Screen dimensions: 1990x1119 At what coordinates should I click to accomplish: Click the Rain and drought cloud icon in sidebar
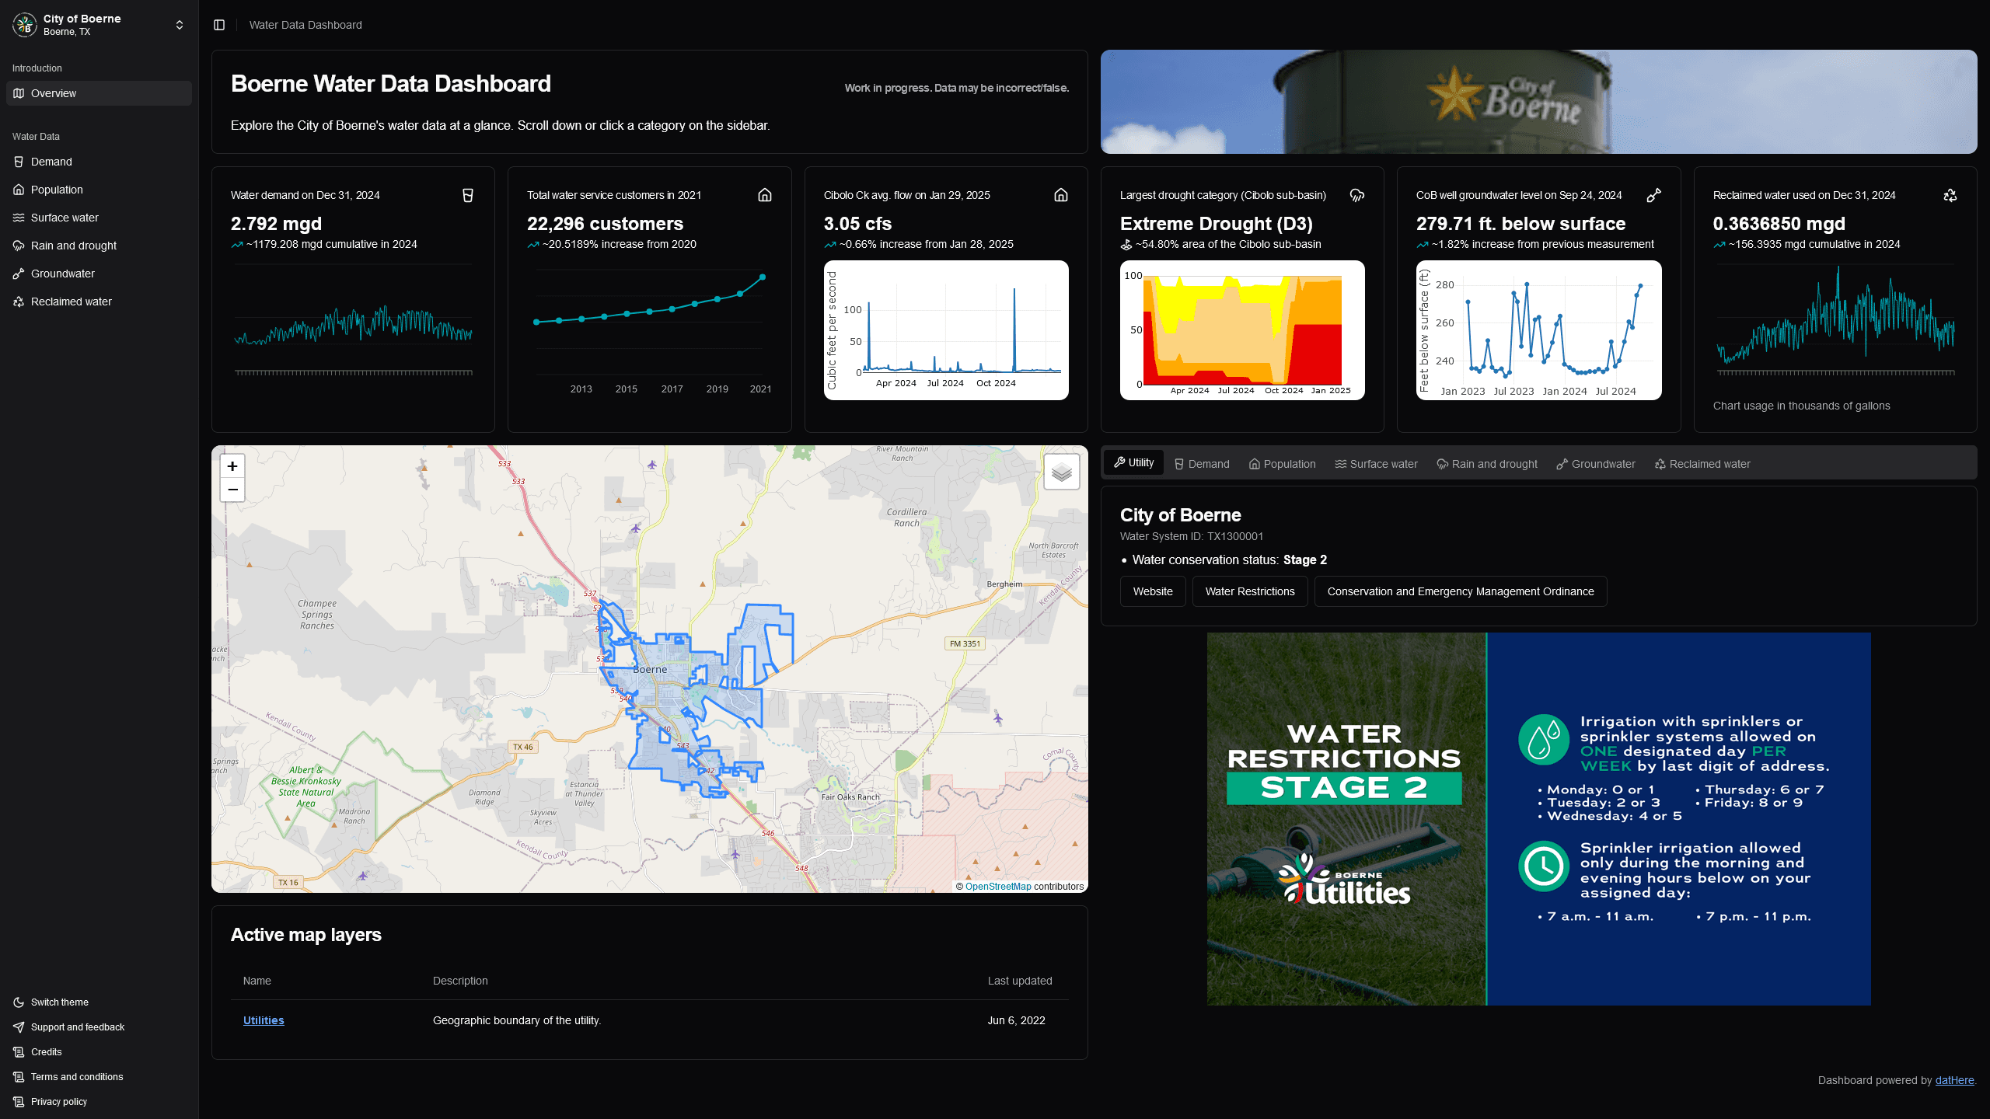pos(19,246)
